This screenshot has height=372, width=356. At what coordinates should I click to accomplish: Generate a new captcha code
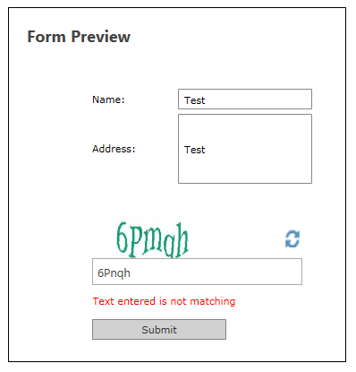pos(292,238)
